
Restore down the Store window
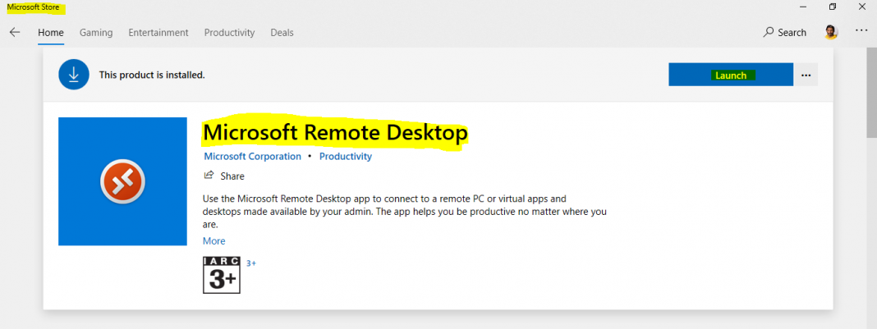click(x=833, y=7)
